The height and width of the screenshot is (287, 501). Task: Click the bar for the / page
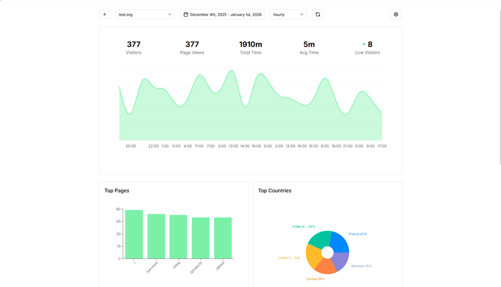tap(134, 234)
